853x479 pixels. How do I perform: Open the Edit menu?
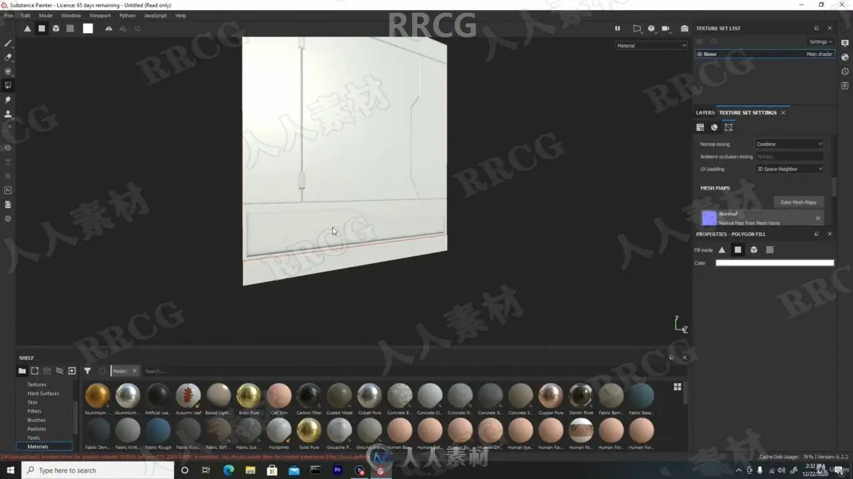click(25, 15)
